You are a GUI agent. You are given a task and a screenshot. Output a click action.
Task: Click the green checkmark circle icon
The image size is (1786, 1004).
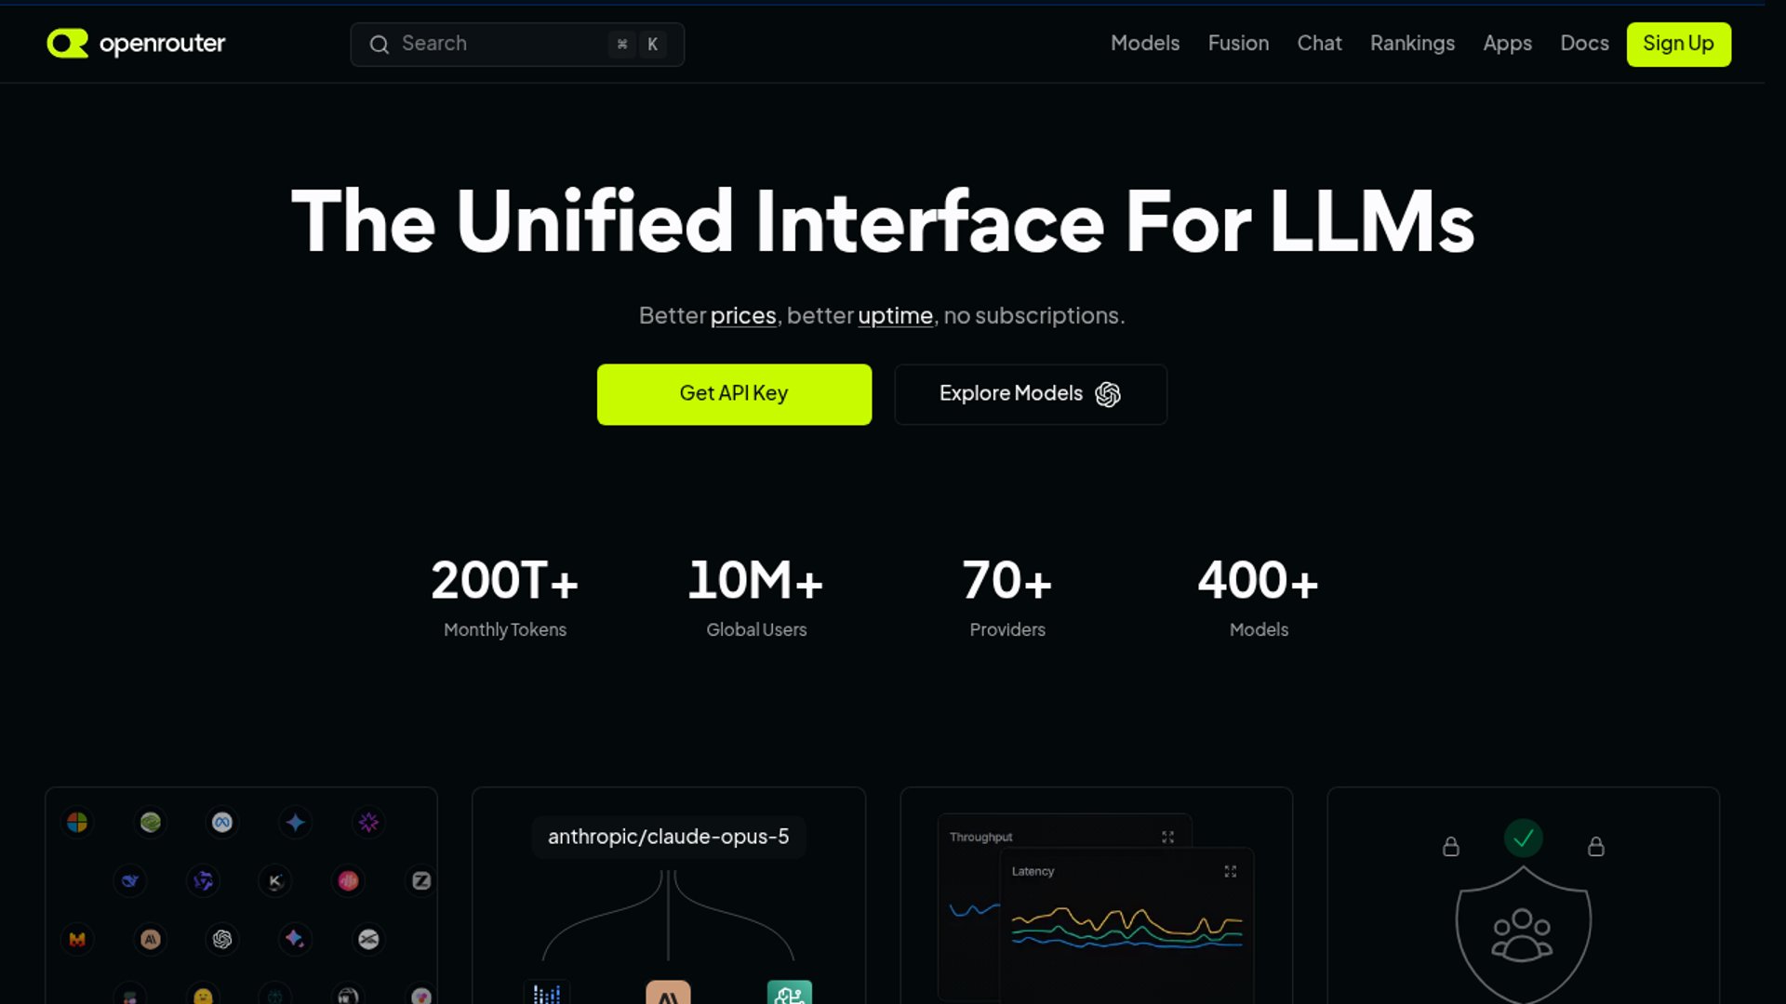pyautogui.click(x=1523, y=839)
